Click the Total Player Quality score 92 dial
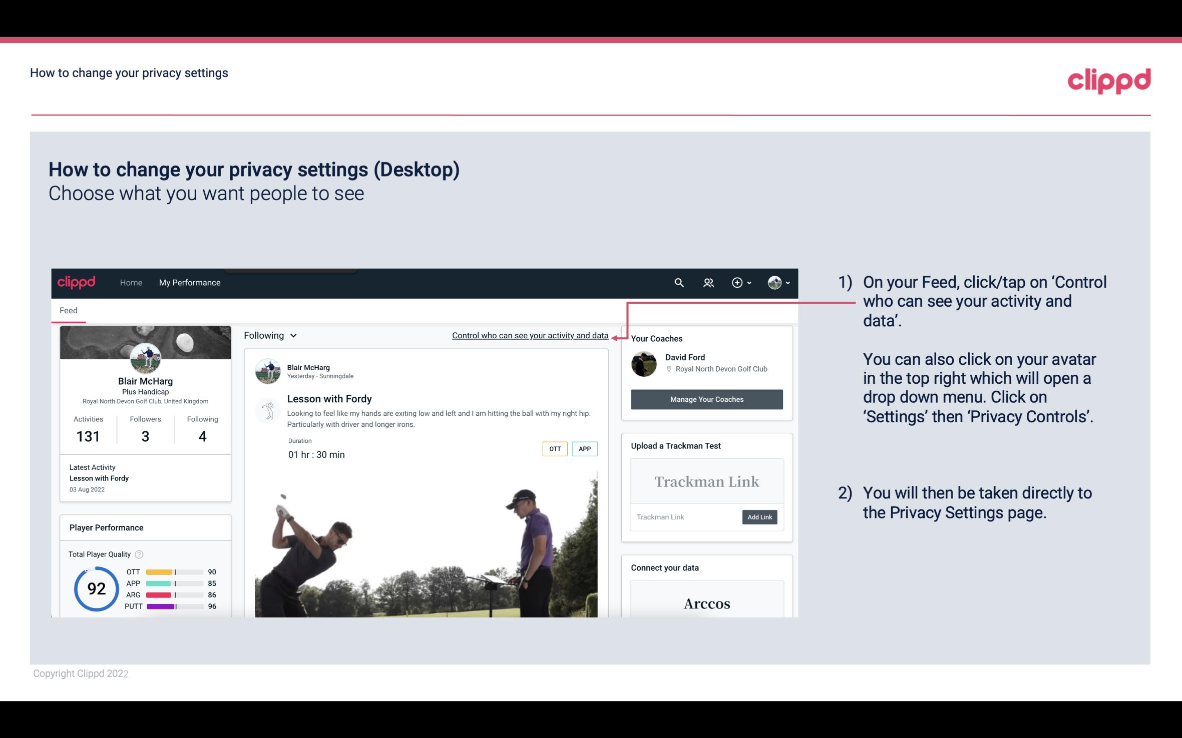This screenshot has width=1182, height=738. 96,587
